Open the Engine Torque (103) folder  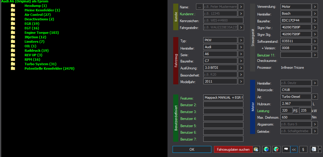tap(41, 33)
